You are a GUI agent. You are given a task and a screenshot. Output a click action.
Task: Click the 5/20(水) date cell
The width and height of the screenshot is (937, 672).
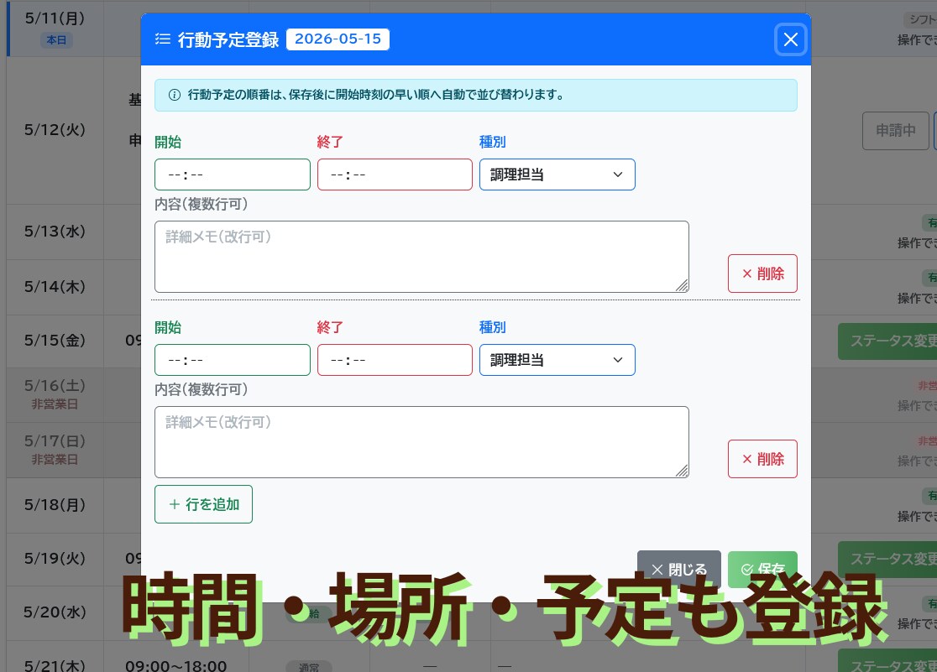coord(55,612)
